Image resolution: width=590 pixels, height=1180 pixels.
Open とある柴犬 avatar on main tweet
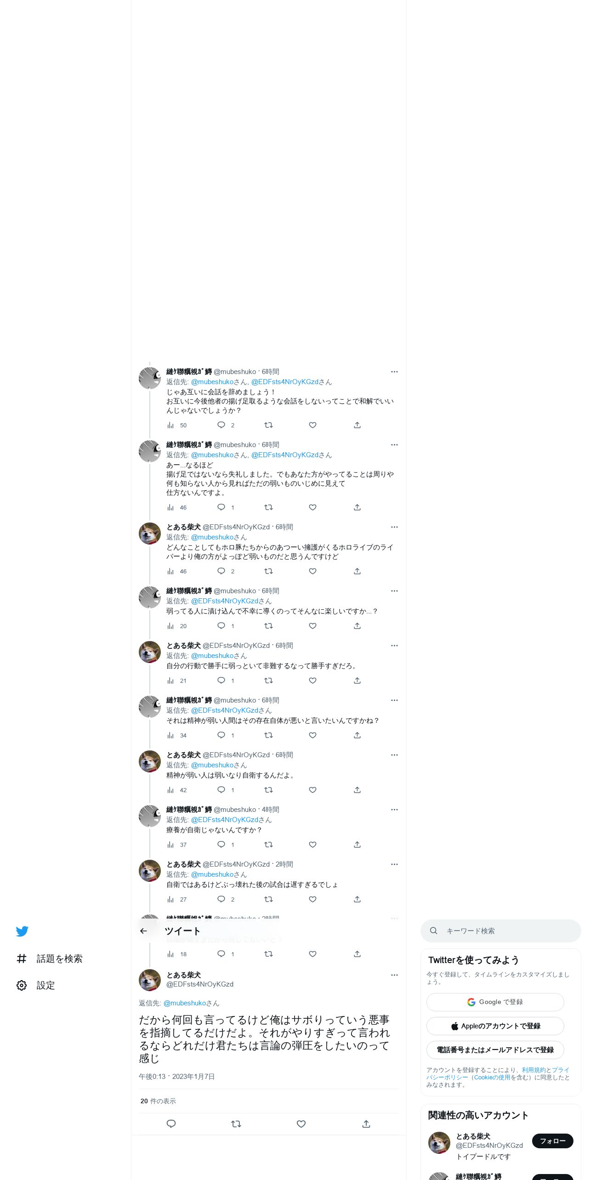tap(150, 980)
